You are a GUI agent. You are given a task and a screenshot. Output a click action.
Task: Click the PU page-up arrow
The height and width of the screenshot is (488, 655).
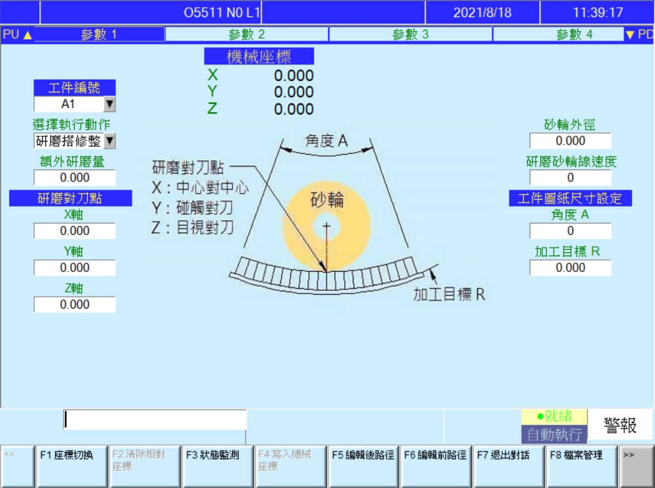[16, 35]
